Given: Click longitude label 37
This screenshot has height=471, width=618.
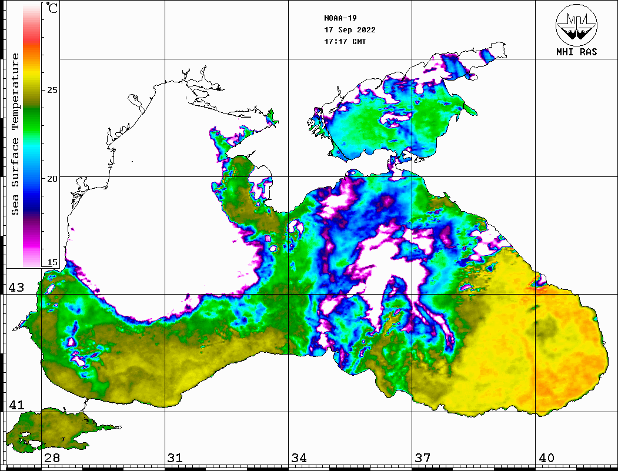Looking at the screenshot, I should pyautogui.click(x=423, y=457).
